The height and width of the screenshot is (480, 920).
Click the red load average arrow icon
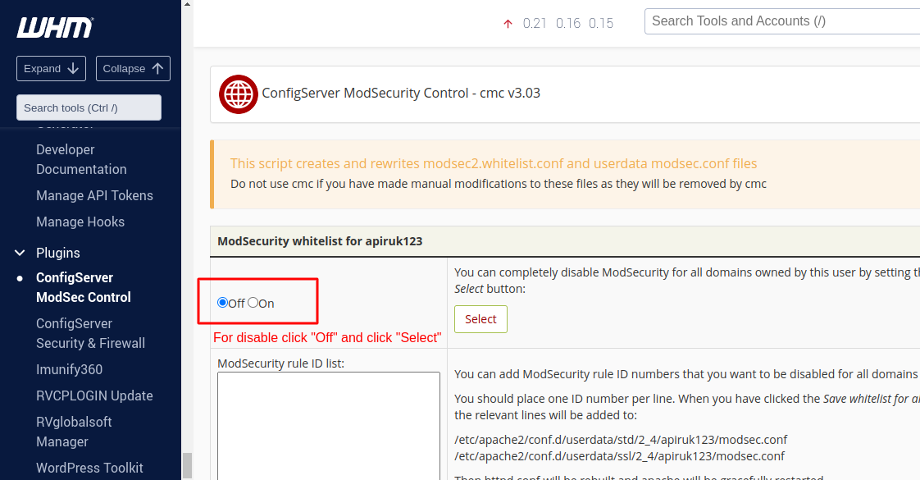508,24
